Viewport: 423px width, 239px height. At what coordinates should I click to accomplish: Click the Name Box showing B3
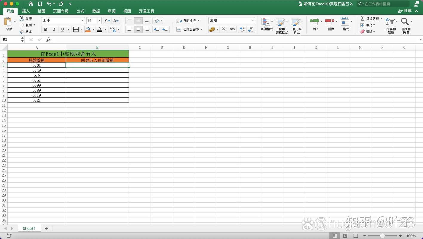tap(13, 39)
